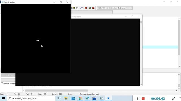The height and width of the screenshot is (101, 181).
Task: Click right arrow of bottom horizontal scrollbar
Action: point(176,91)
